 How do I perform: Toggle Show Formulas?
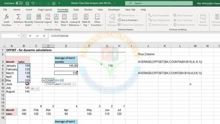[183, 15]
